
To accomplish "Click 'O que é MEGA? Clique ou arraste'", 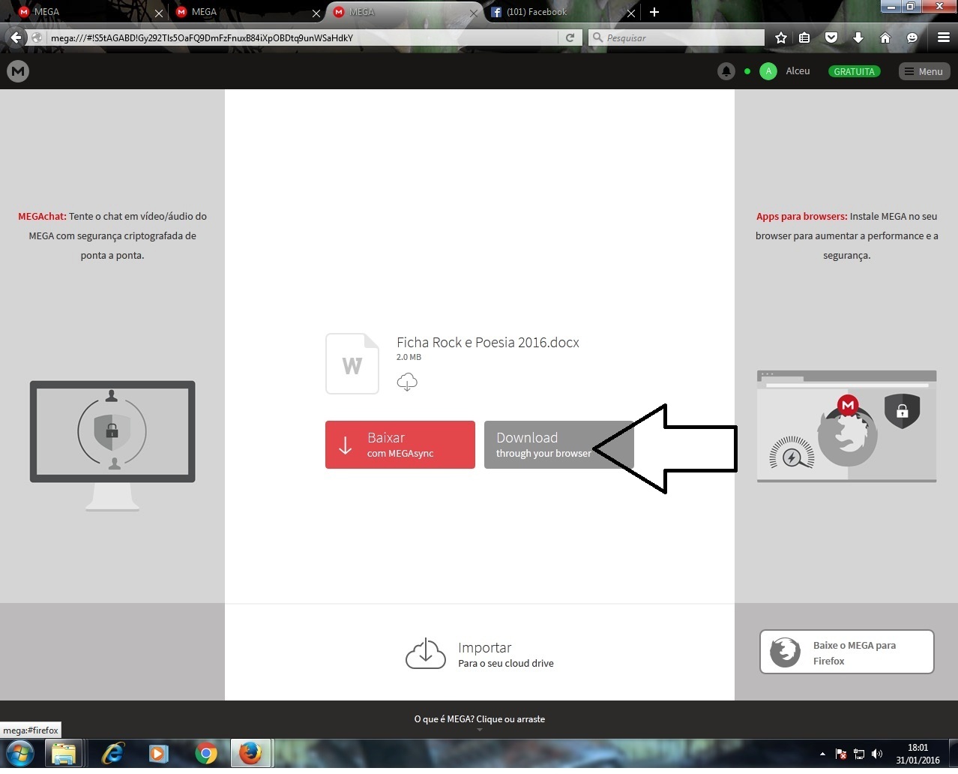I will tap(480, 718).
